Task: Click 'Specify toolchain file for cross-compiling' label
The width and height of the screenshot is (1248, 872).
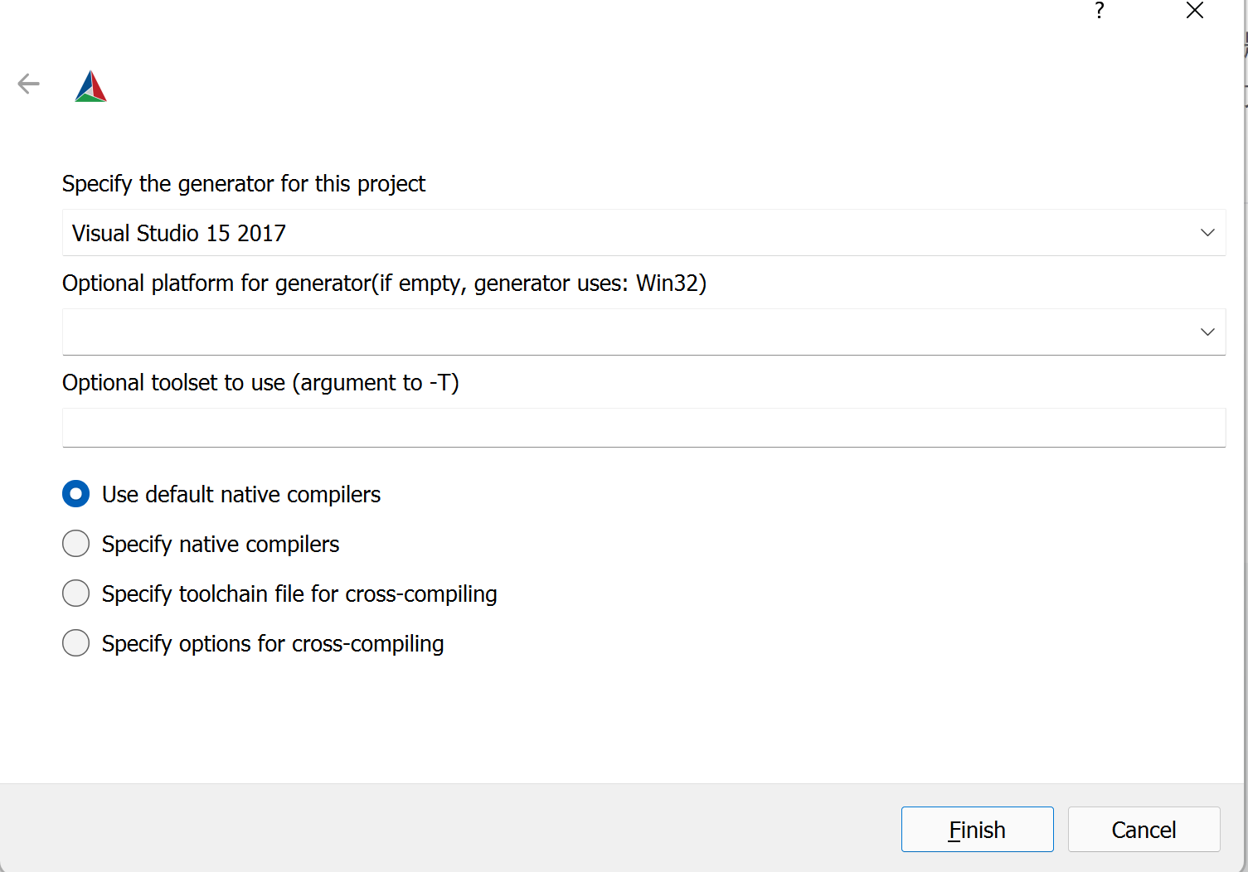Action: [x=299, y=594]
